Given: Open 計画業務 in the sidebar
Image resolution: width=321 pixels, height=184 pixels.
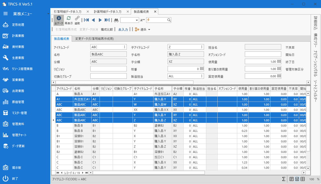Looking at the screenshot, I should pyautogui.click(x=18, y=36).
